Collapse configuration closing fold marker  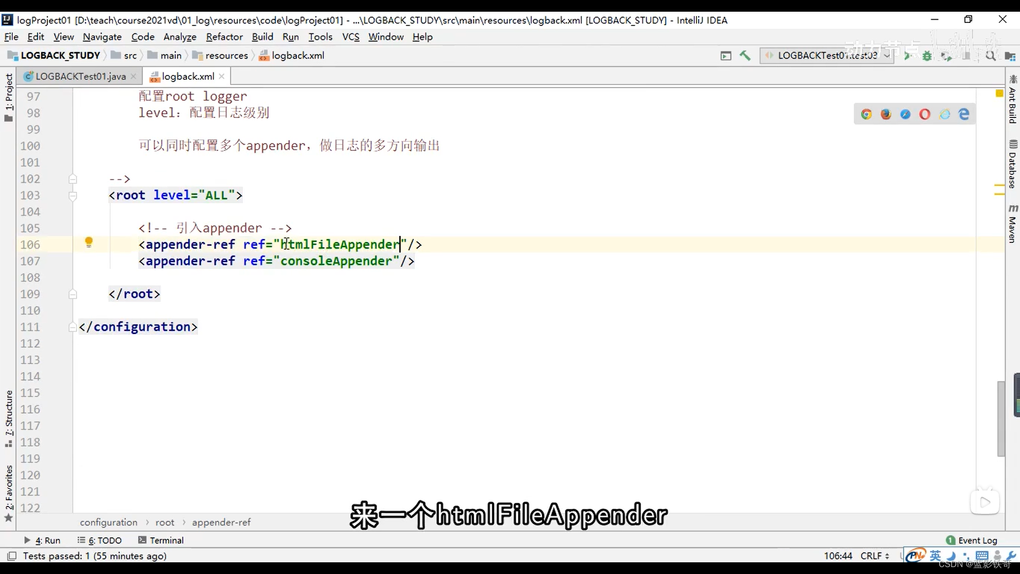(73, 327)
